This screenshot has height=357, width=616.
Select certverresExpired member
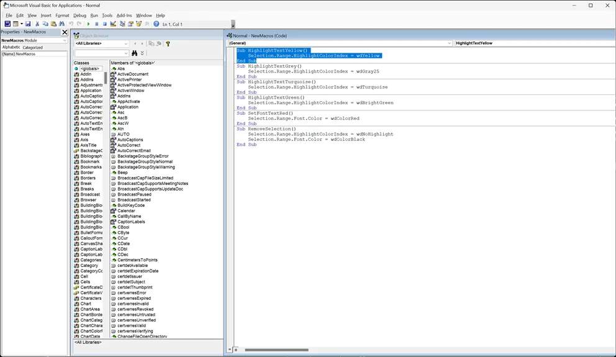pos(134,299)
